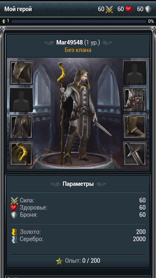Tap the silver coins icon next to Серебро
Screen dimensions: 156x278
click(x=14, y=239)
